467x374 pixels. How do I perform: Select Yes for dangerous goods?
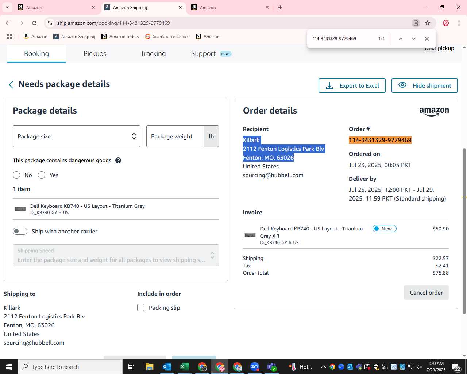(42, 175)
